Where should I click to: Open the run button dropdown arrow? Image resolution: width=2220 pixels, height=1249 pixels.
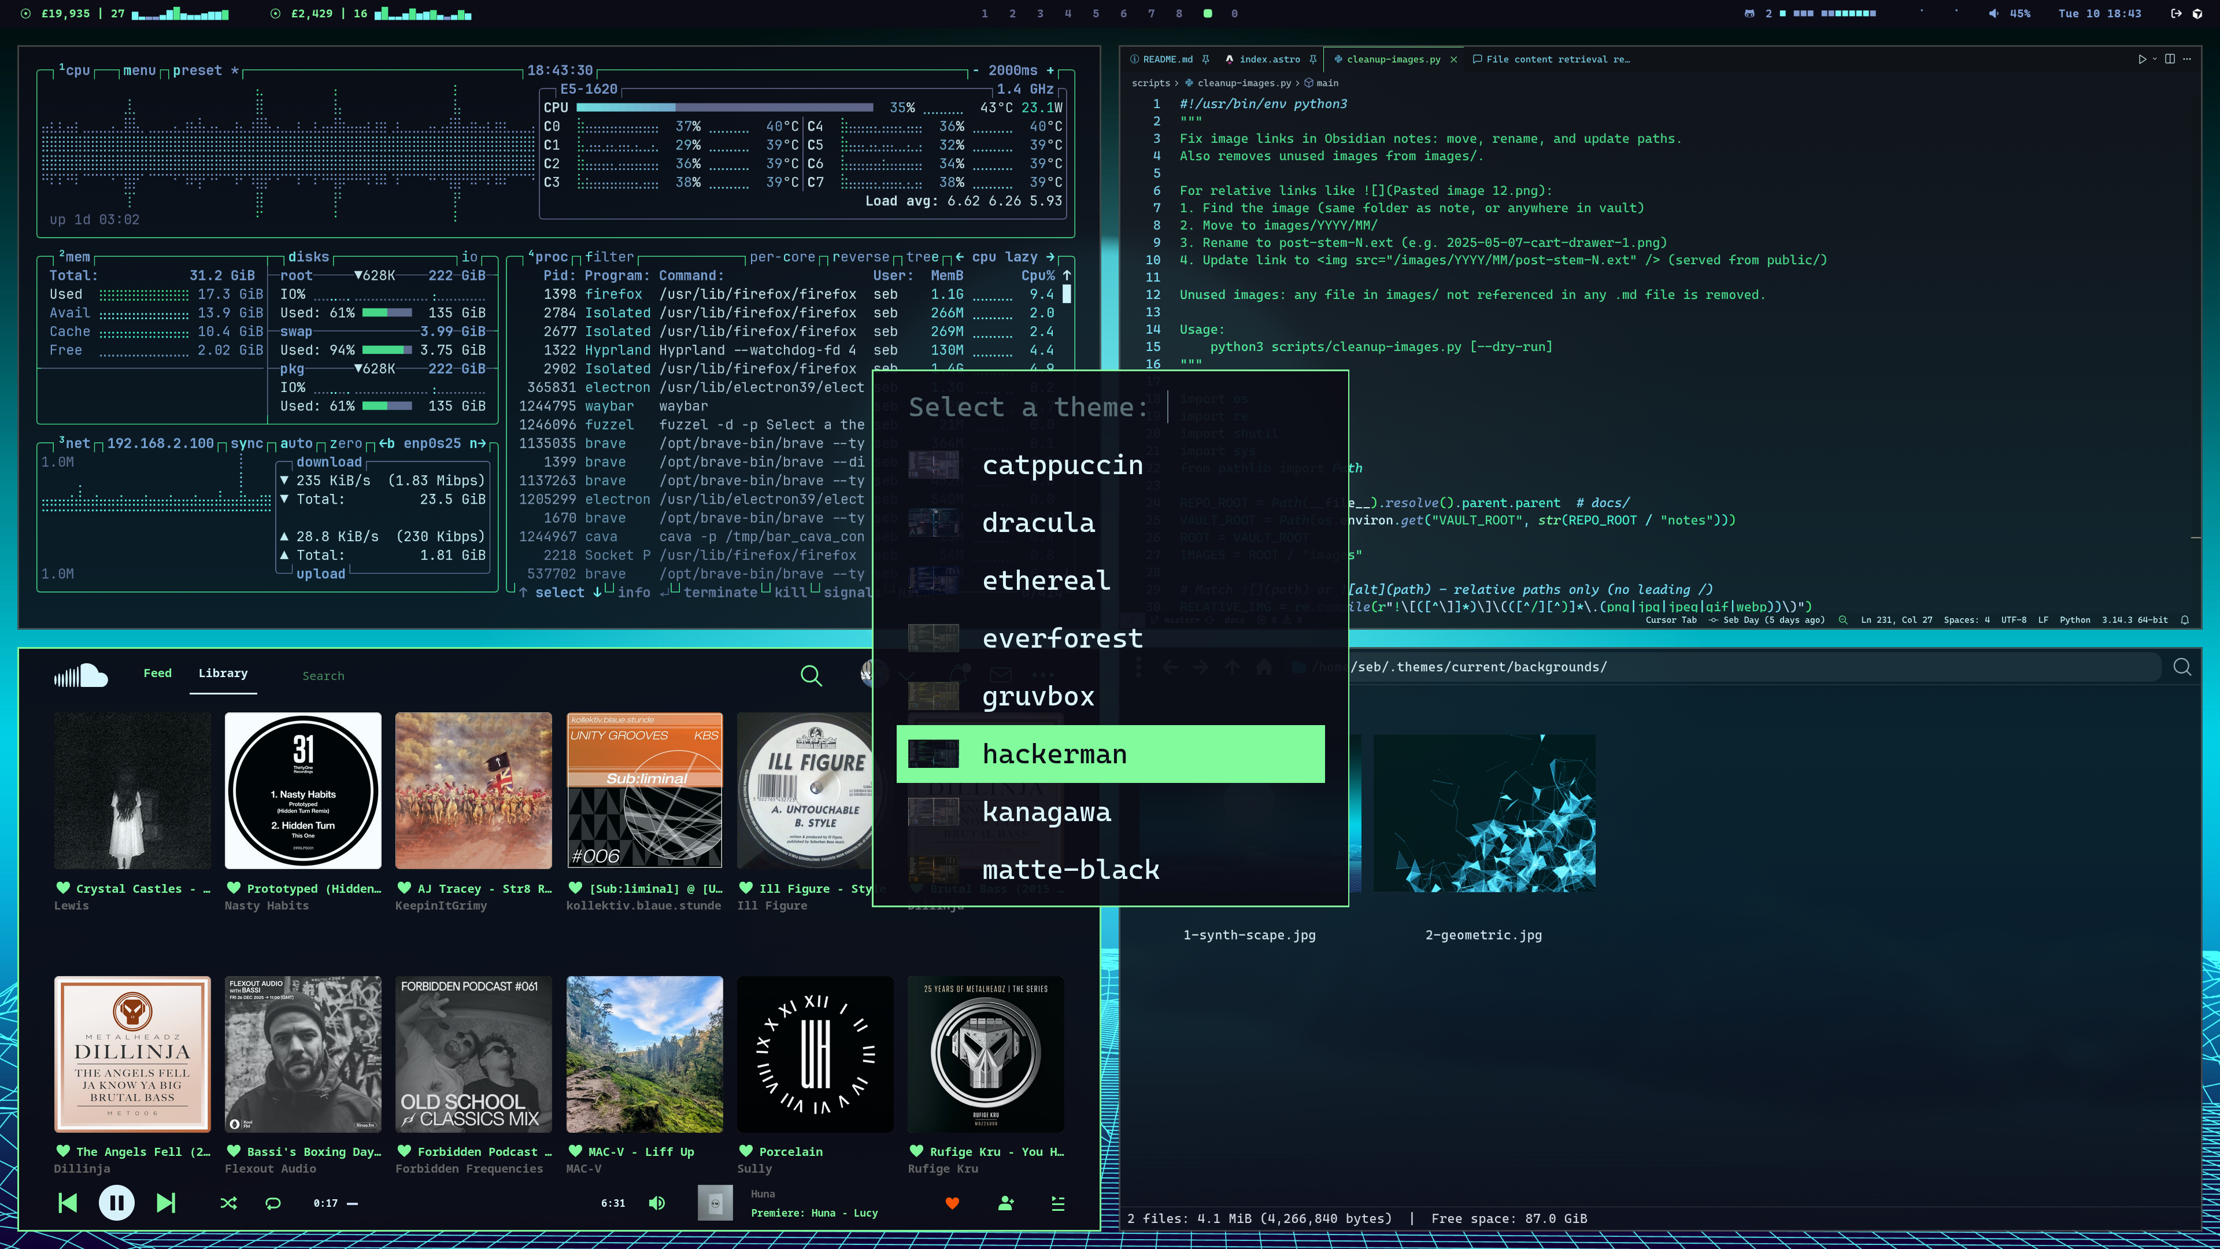click(x=2155, y=58)
